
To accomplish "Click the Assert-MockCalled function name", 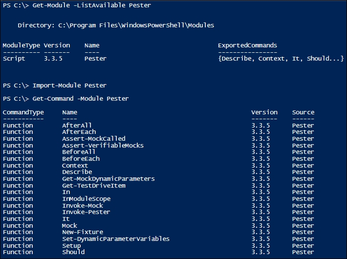I will coord(94,139).
